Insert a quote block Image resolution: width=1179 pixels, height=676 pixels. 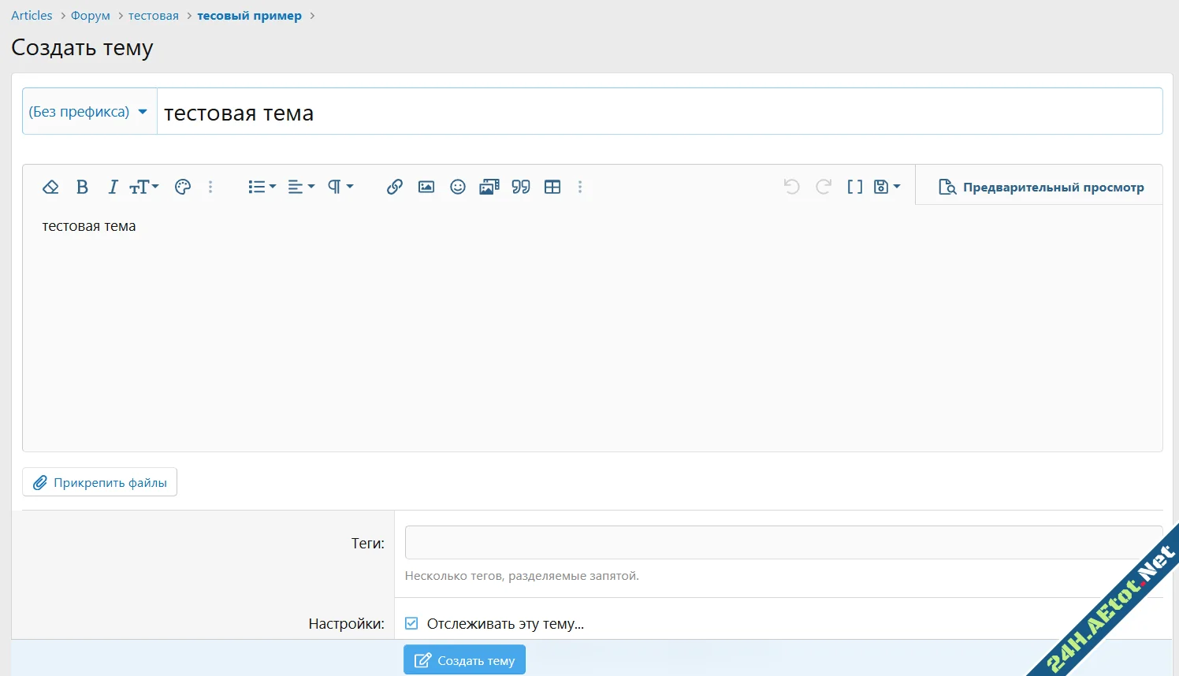(520, 187)
